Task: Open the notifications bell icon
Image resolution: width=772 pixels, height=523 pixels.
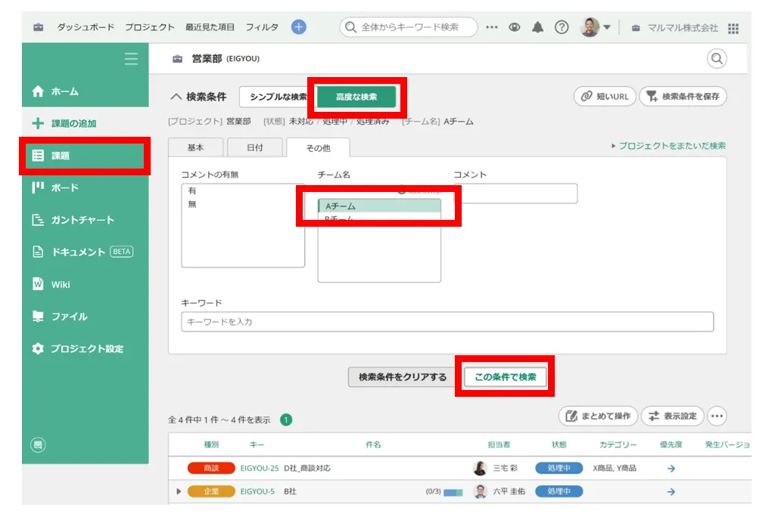Action: [537, 27]
